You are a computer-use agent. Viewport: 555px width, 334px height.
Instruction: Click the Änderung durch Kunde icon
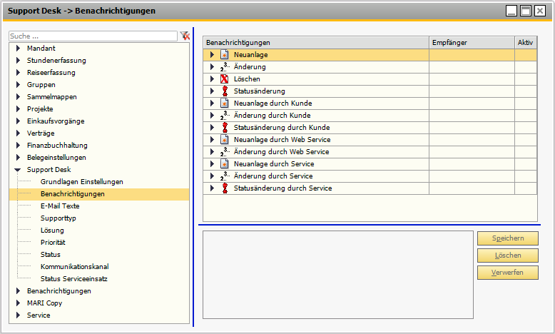click(225, 115)
